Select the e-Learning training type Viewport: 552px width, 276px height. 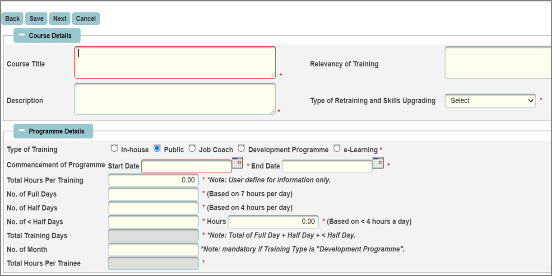(x=337, y=149)
